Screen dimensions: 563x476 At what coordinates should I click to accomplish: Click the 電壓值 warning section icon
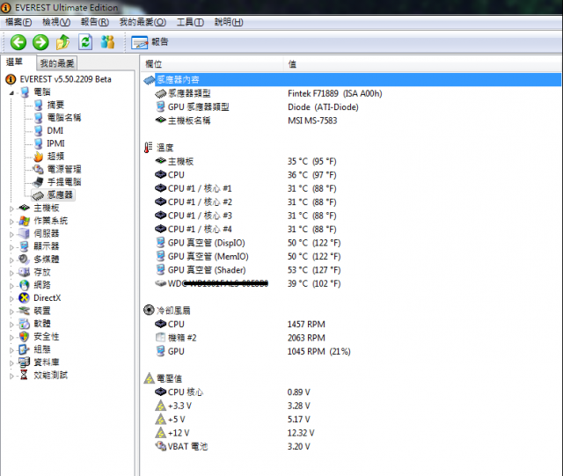click(x=149, y=378)
